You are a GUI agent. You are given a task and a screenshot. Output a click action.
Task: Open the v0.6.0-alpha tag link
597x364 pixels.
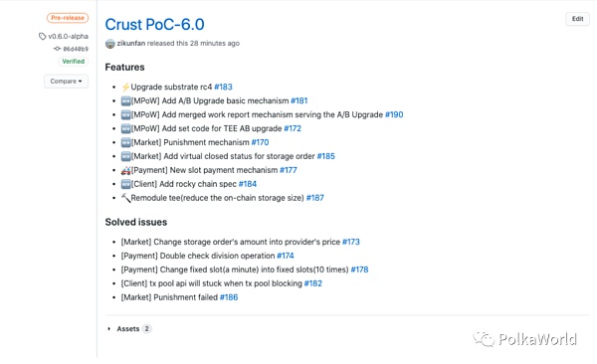pyautogui.click(x=68, y=36)
